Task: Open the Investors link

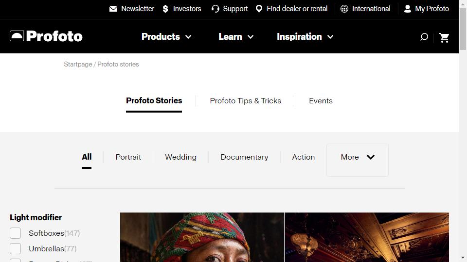Action: [x=187, y=9]
